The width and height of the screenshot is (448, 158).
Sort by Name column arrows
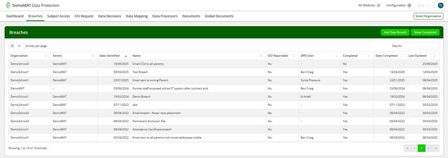261,56
